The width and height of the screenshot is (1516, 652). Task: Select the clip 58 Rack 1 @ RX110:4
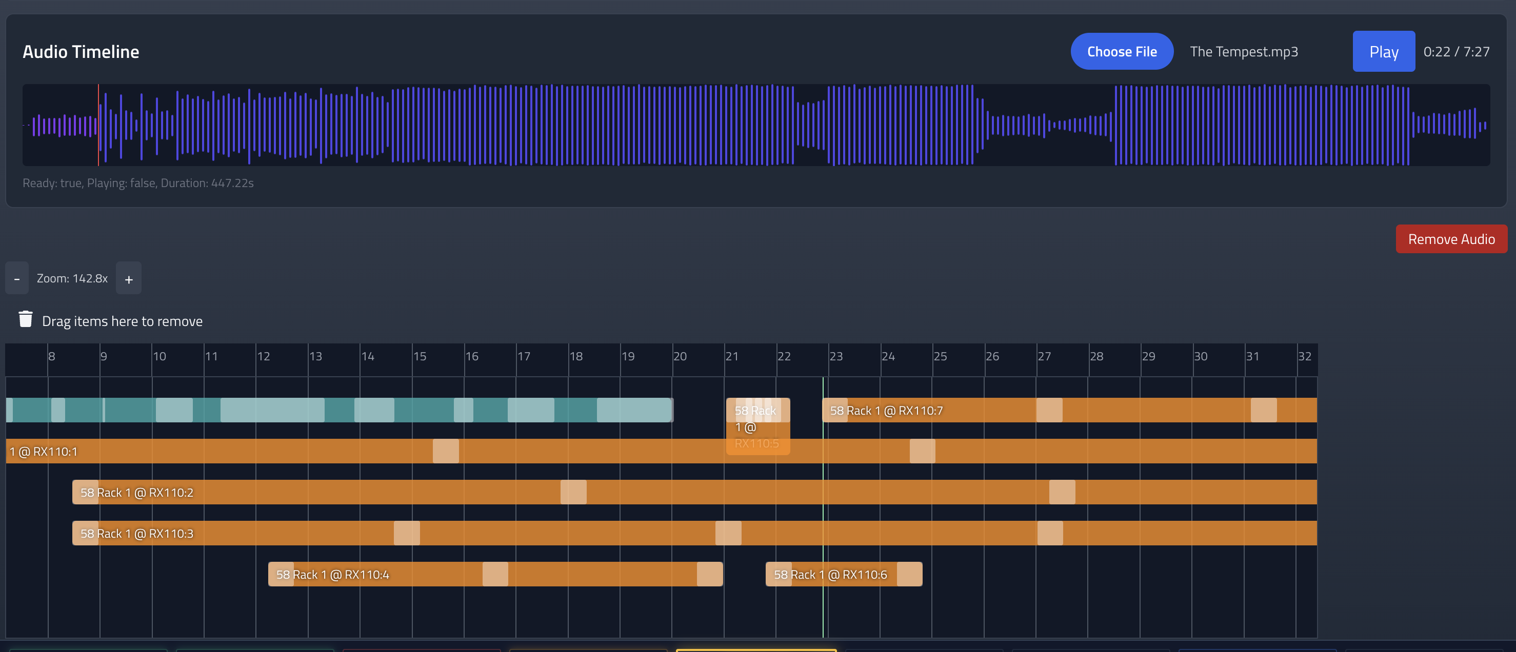coord(412,574)
